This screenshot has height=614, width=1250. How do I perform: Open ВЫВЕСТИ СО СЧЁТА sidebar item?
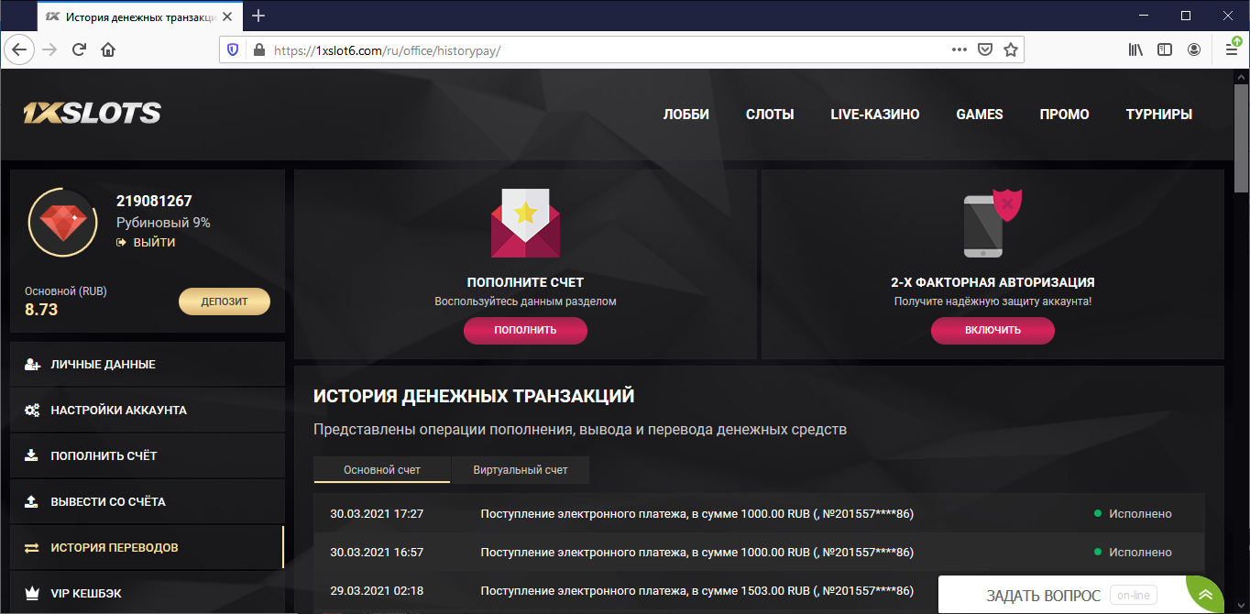pyautogui.click(x=148, y=502)
